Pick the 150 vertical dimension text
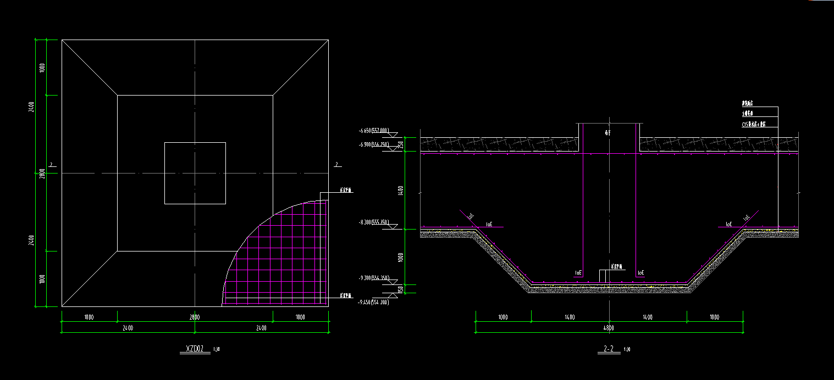This screenshot has height=380, width=834. pos(401,289)
